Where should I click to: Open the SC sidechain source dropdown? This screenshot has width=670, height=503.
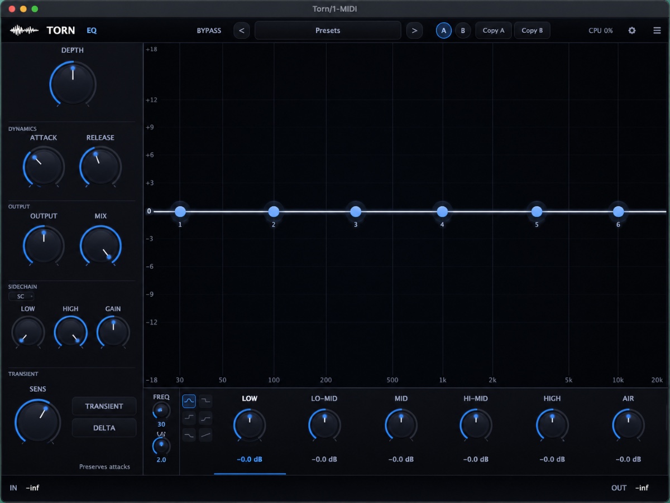click(21, 296)
